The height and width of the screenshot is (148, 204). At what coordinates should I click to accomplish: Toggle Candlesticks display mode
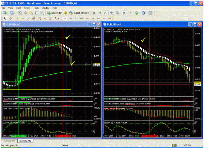point(100,13)
